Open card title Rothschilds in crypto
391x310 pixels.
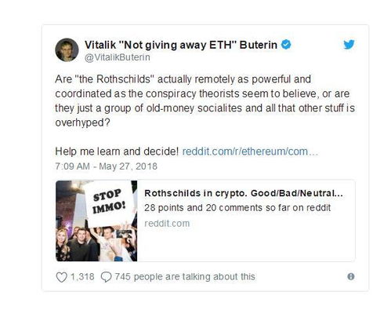[244, 193]
